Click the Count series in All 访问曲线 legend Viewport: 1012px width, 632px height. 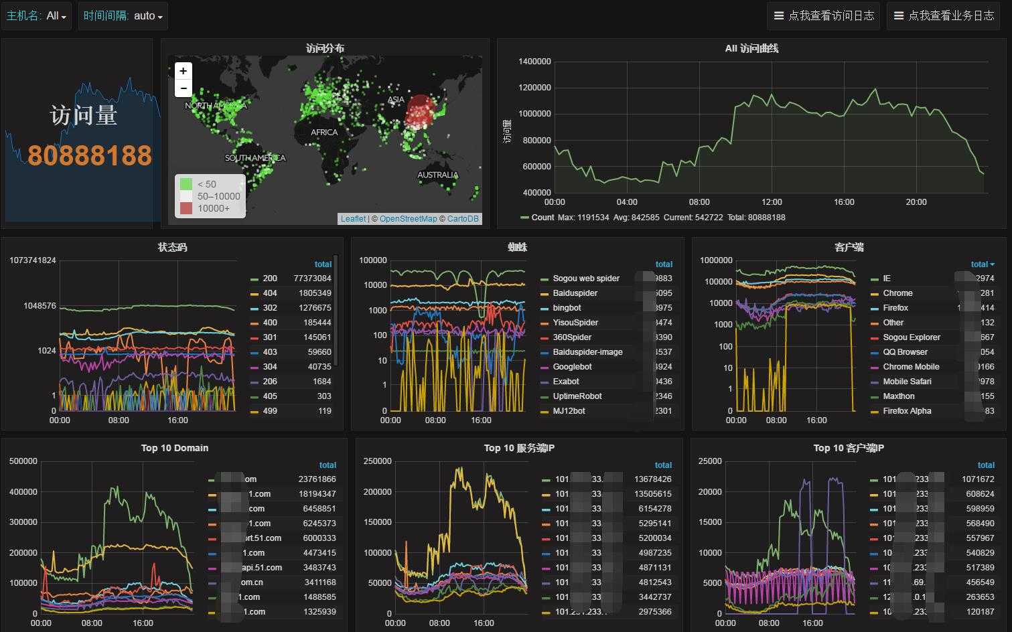tap(543, 218)
